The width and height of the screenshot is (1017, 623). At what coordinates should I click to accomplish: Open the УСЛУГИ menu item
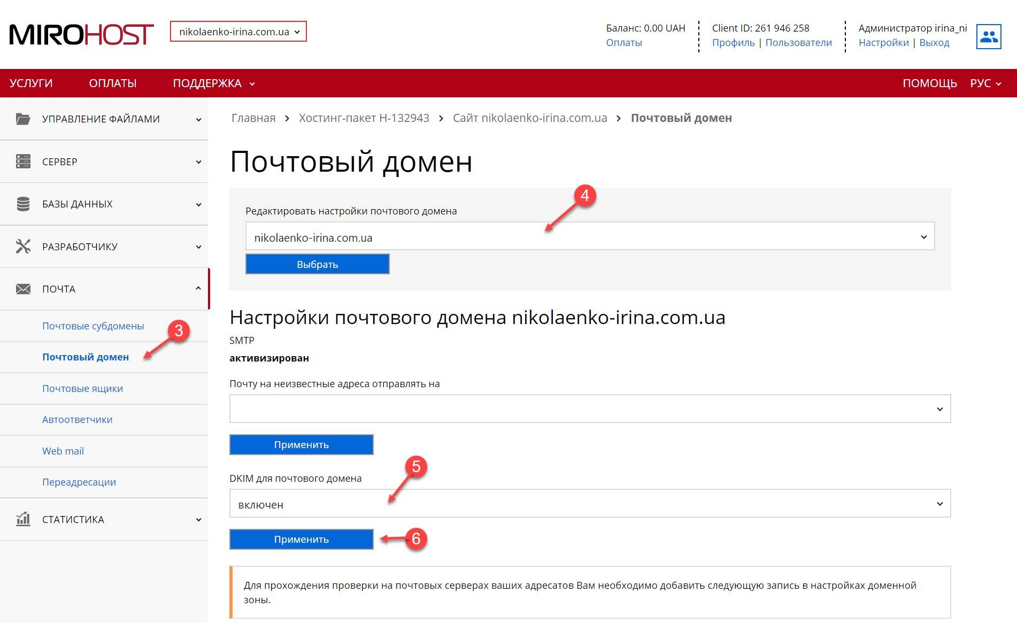(31, 83)
